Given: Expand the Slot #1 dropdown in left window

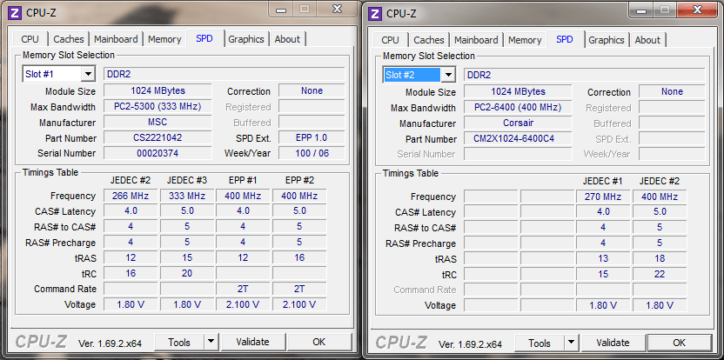Looking at the screenshot, I should coord(88,74).
